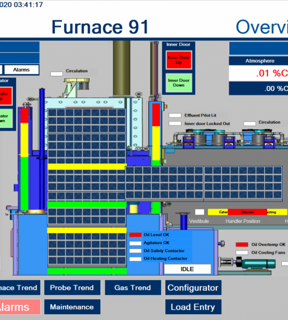Toggle the Oil Safety Contactor indicator
Screen dimensions: 288x320
pos(135,251)
